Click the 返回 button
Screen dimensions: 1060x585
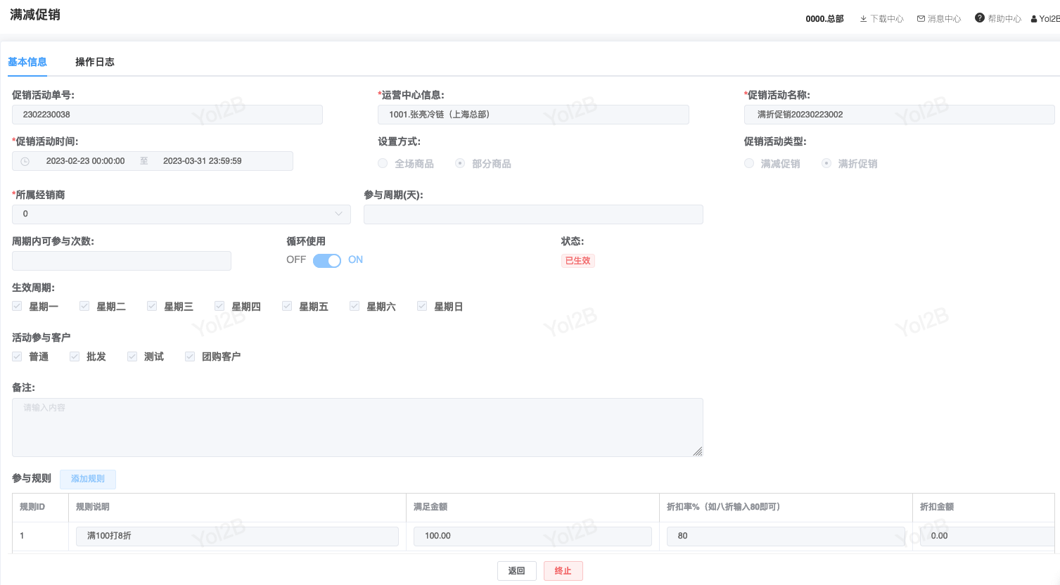(517, 571)
